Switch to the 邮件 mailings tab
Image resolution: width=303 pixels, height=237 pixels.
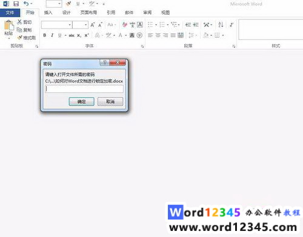[129, 13]
